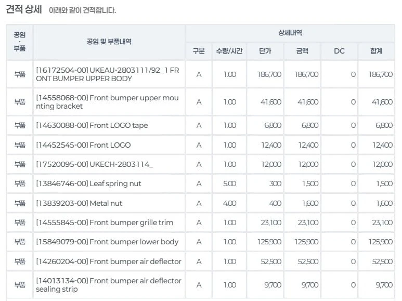The width and height of the screenshot is (402, 301).
Task: Click the DC column header
Action: (x=339, y=51)
